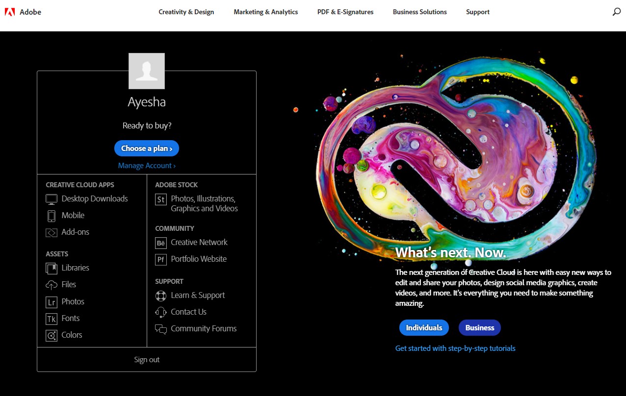The image size is (626, 396).
Task: Click the Adobe Stock (St) icon
Action: tap(161, 199)
